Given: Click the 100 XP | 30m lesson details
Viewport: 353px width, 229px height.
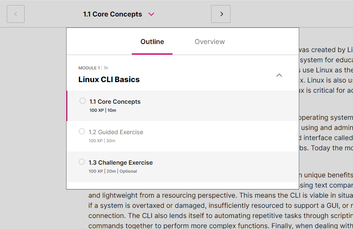Looking at the screenshot, I should point(102,141).
